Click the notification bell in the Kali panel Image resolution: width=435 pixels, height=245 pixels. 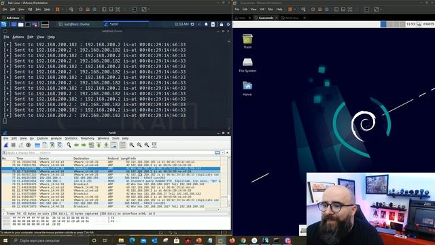tap(206, 24)
